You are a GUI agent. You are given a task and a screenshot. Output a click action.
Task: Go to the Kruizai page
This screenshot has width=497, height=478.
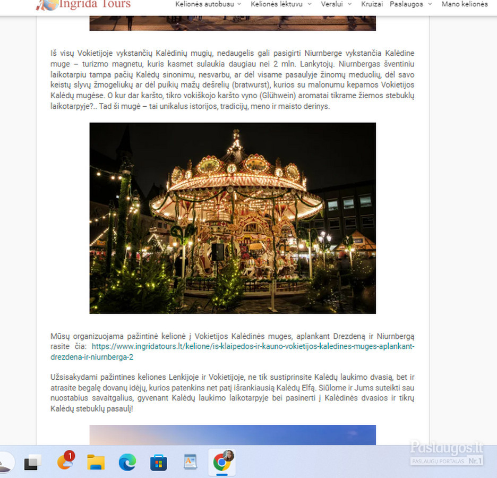click(372, 4)
